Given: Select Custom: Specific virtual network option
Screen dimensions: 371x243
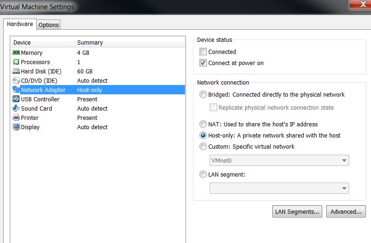Looking at the screenshot, I should [x=203, y=147].
